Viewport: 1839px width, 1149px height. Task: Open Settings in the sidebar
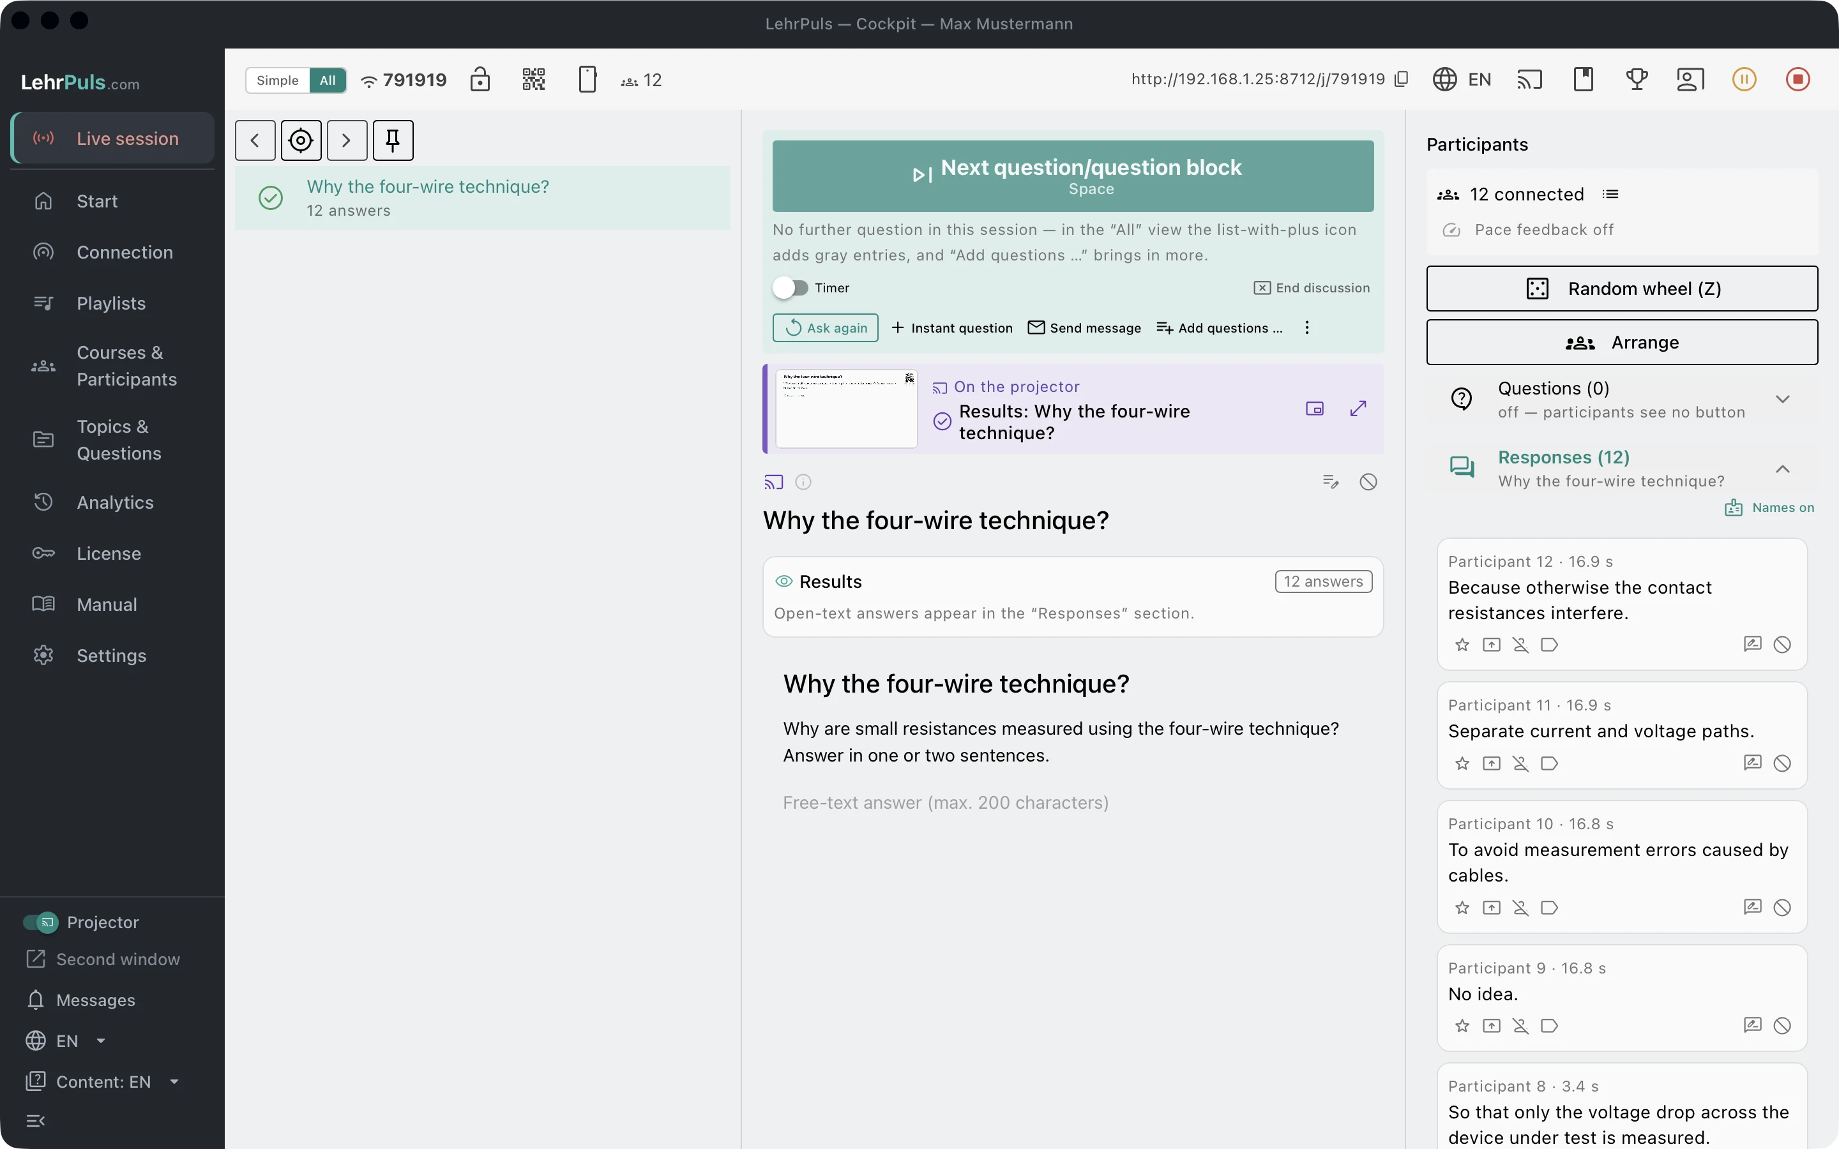[112, 656]
